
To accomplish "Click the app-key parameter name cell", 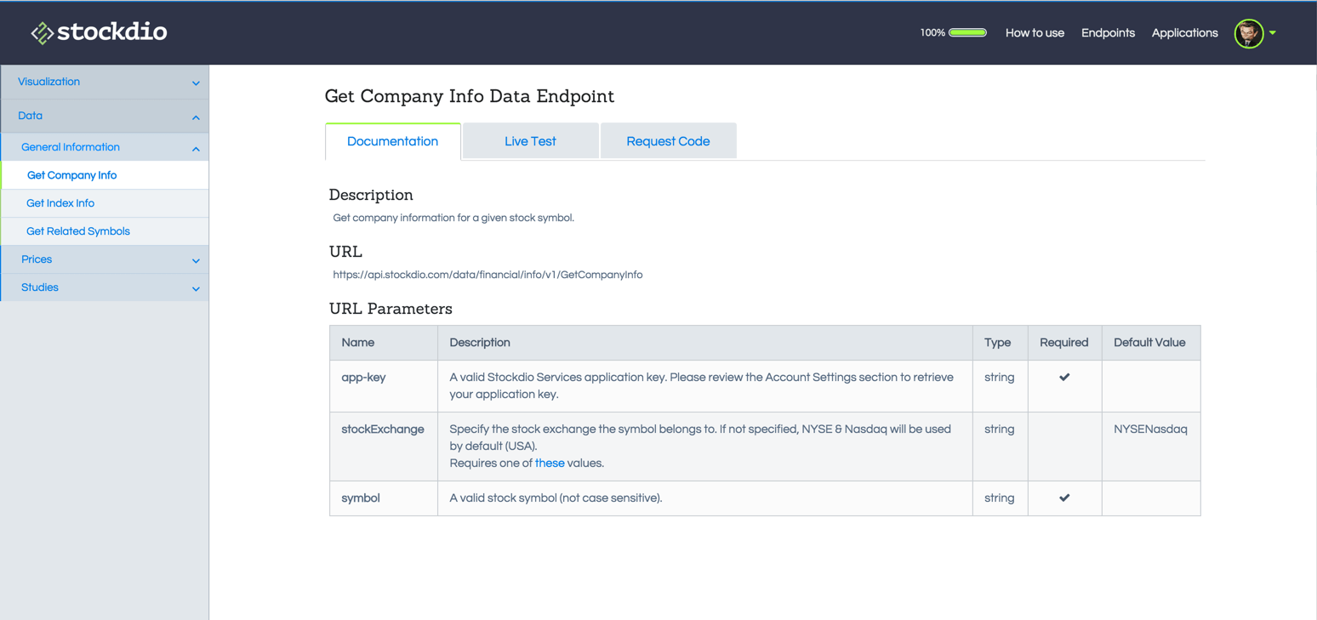I will [384, 386].
